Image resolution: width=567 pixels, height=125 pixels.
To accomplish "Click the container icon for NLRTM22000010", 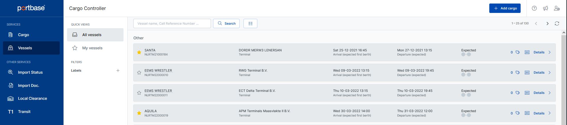I will click(527, 72).
